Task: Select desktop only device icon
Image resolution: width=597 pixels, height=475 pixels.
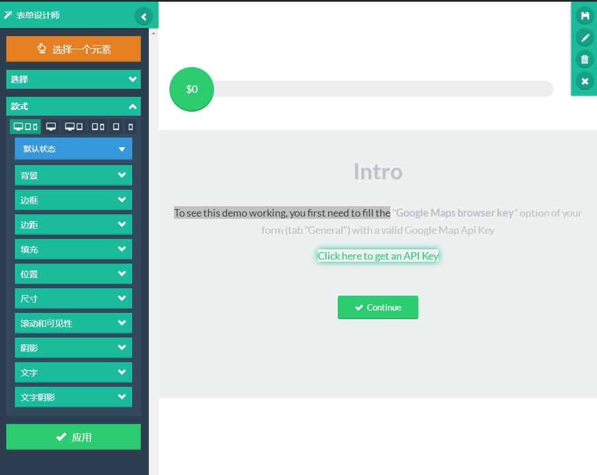Action: [x=51, y=127]
